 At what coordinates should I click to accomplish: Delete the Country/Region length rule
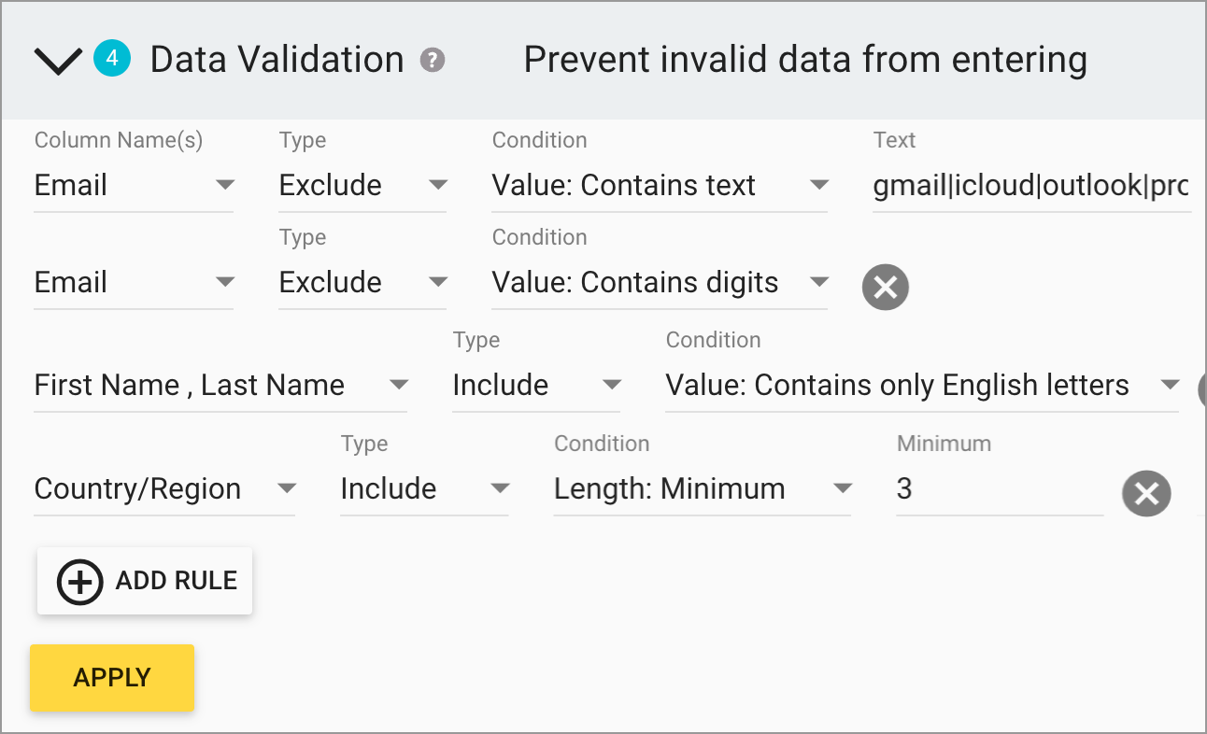click(1146, 493)
